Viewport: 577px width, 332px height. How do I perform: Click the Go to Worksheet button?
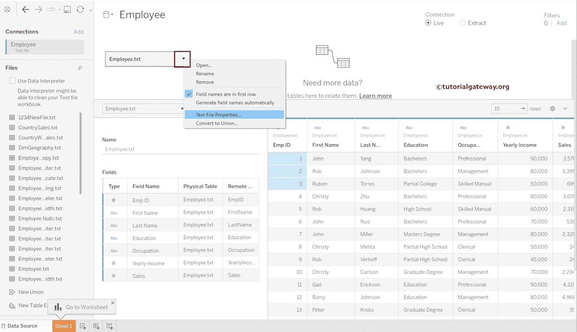click(82, 307)
